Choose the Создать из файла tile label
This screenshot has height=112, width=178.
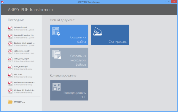click(78, 39)
